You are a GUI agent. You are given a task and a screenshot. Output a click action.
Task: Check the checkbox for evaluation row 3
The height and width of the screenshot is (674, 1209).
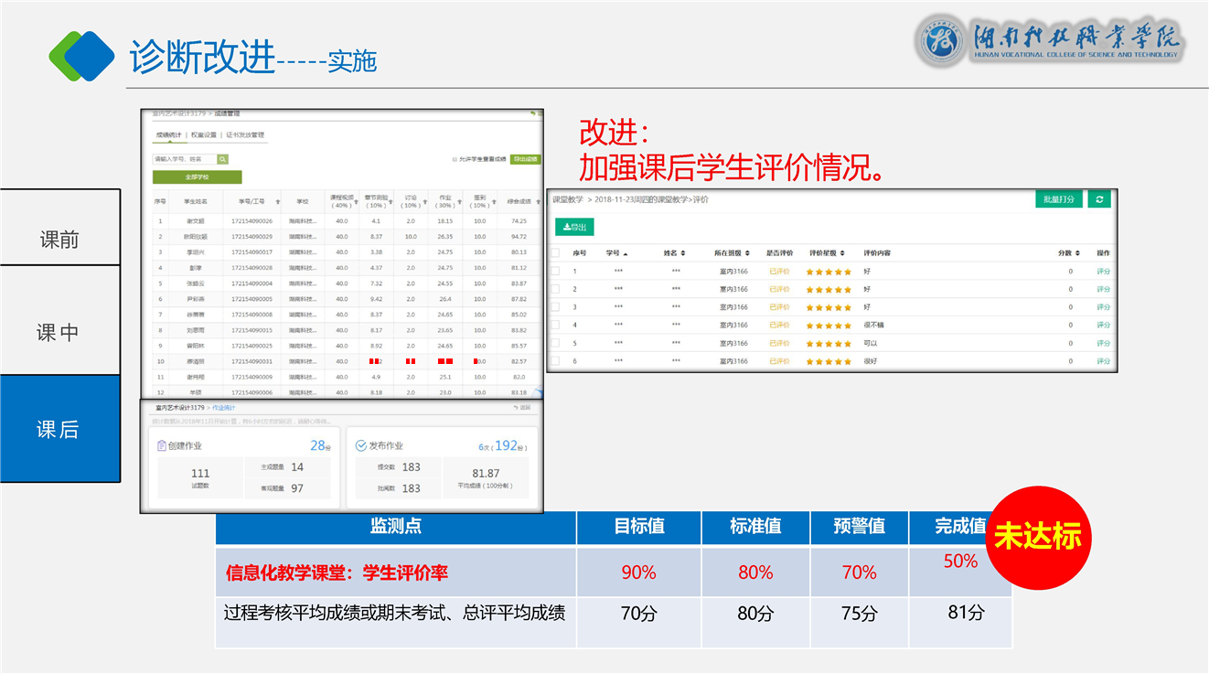pos(555,307)
